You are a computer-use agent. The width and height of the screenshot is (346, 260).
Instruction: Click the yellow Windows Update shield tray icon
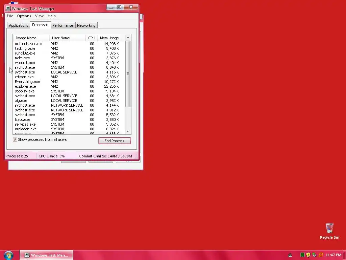pyautogui.click(x=308, y=255)
